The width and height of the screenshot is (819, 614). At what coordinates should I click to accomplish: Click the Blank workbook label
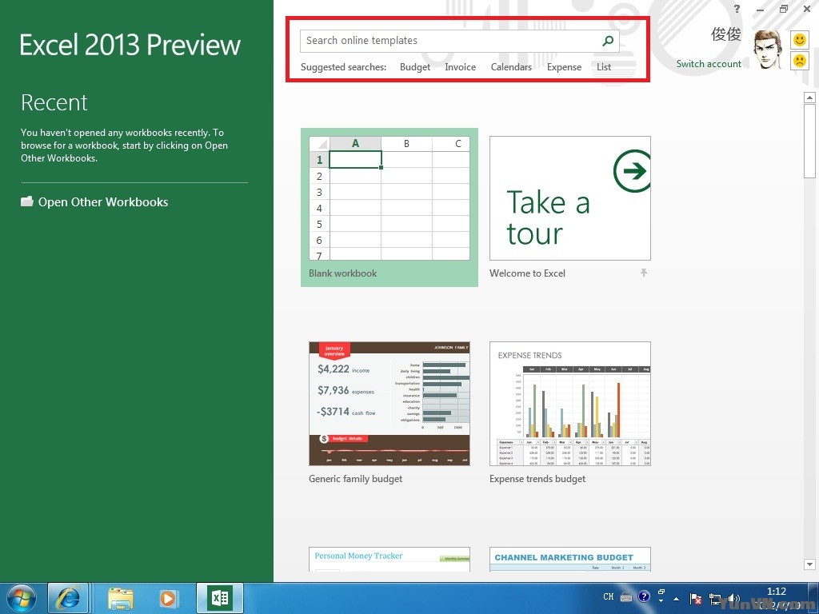(342, 273)
